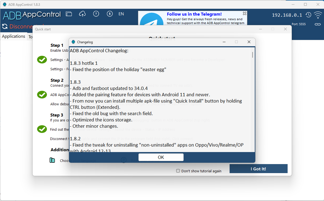Click the '1.8.2' version heading
Screen dimensions: 324x201
(x=75, y=139)
